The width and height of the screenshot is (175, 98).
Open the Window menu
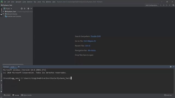[x=48, y=2]
